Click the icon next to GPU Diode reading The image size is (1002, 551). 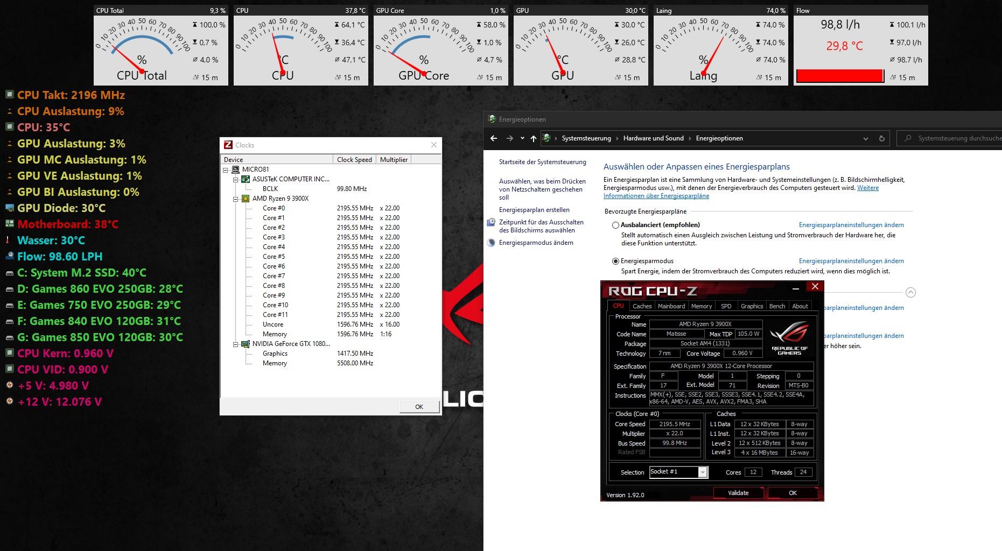coord(9,208)
